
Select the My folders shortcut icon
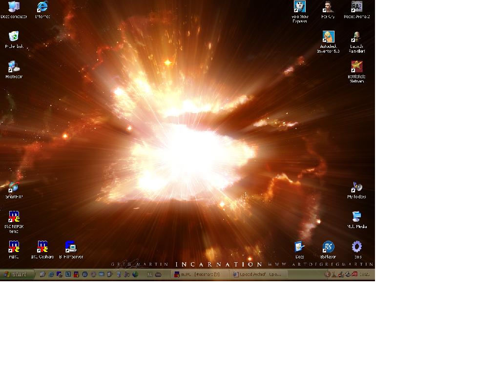pyautogui.click(x=356, y=187)
